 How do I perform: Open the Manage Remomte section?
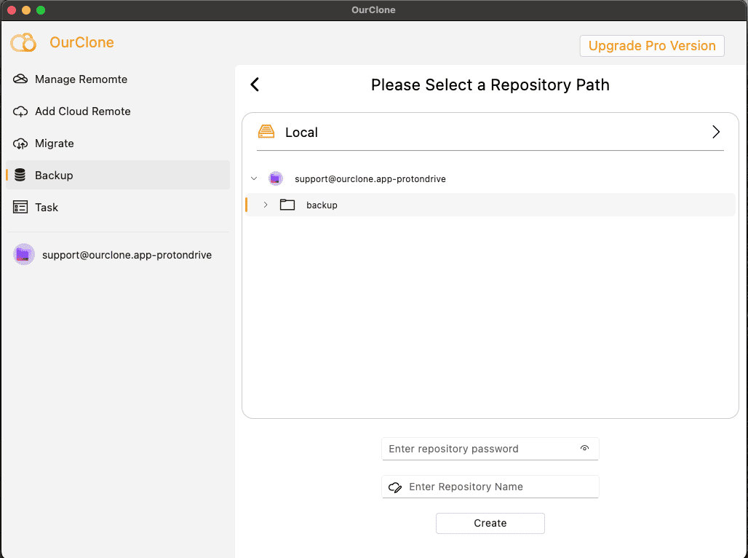point(118,79)
